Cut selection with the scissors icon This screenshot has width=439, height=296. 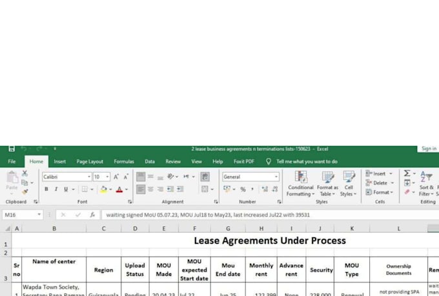click(25, 173)
